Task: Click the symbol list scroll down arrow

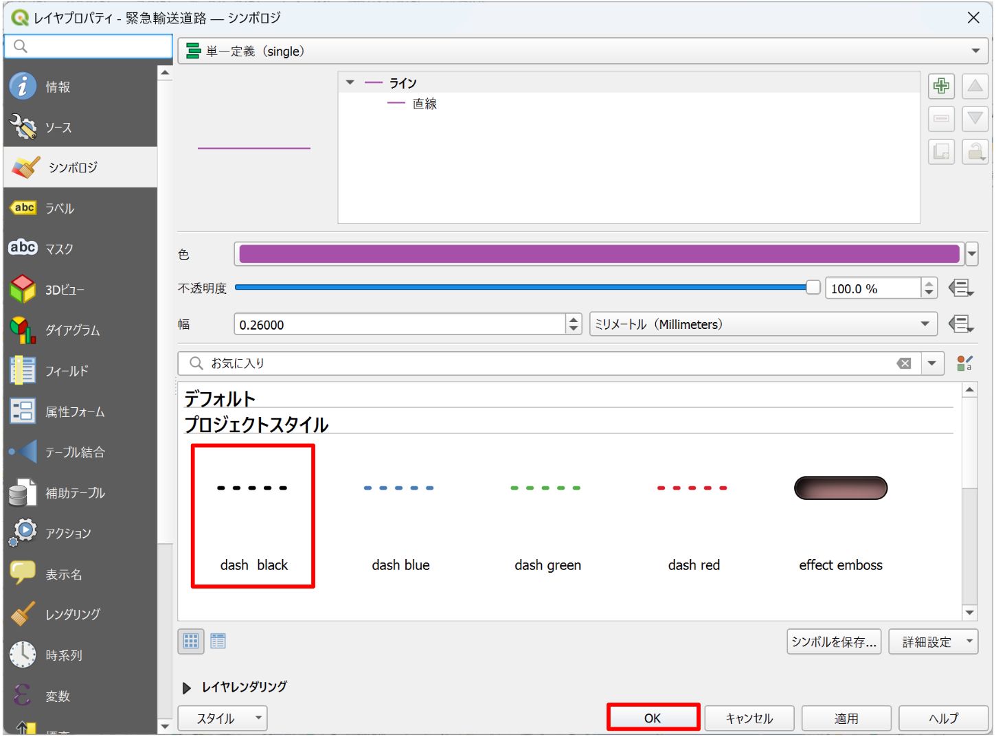Action: pos(969,613)
